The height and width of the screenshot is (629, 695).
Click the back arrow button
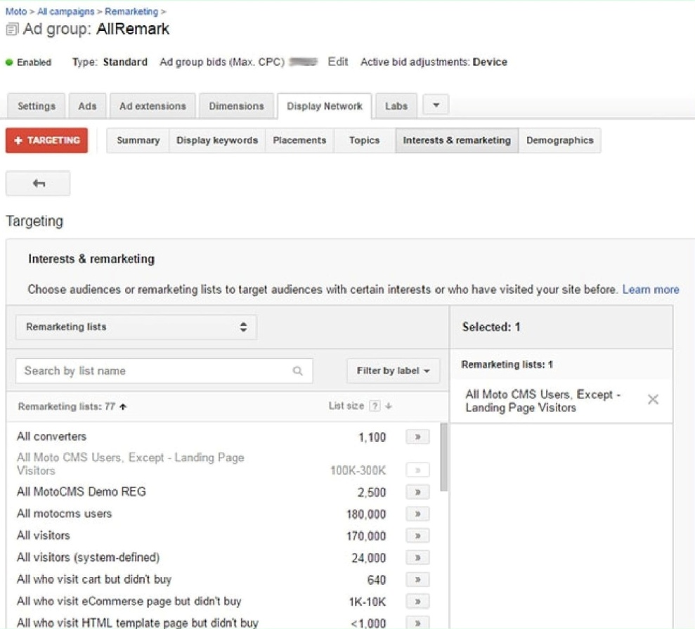[x=38, y=183]
